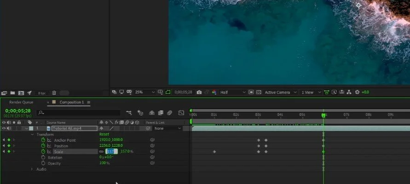This screenshot has height=184, width=410.
Task: Toggle the Scale constrain proportions link
Action: [x=101, y=152]
